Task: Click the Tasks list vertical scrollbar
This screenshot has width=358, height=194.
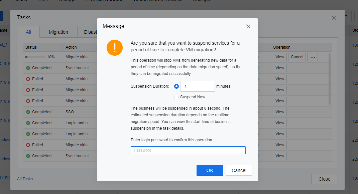Action: click(330, 79)
